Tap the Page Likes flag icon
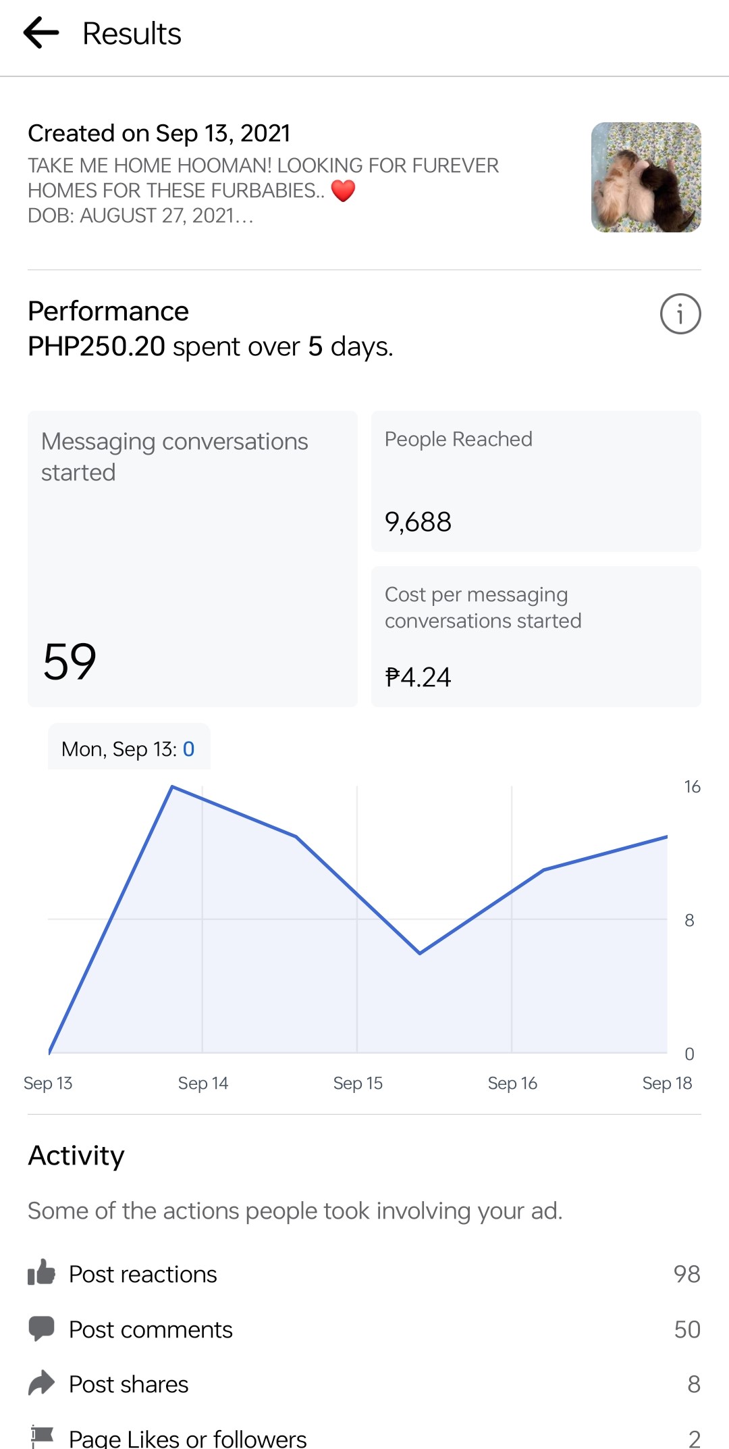Screen dimensions: 729x1449 pos(41,1435)
